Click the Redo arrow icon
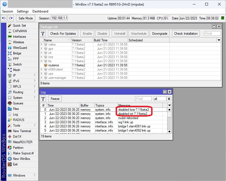 11,18
